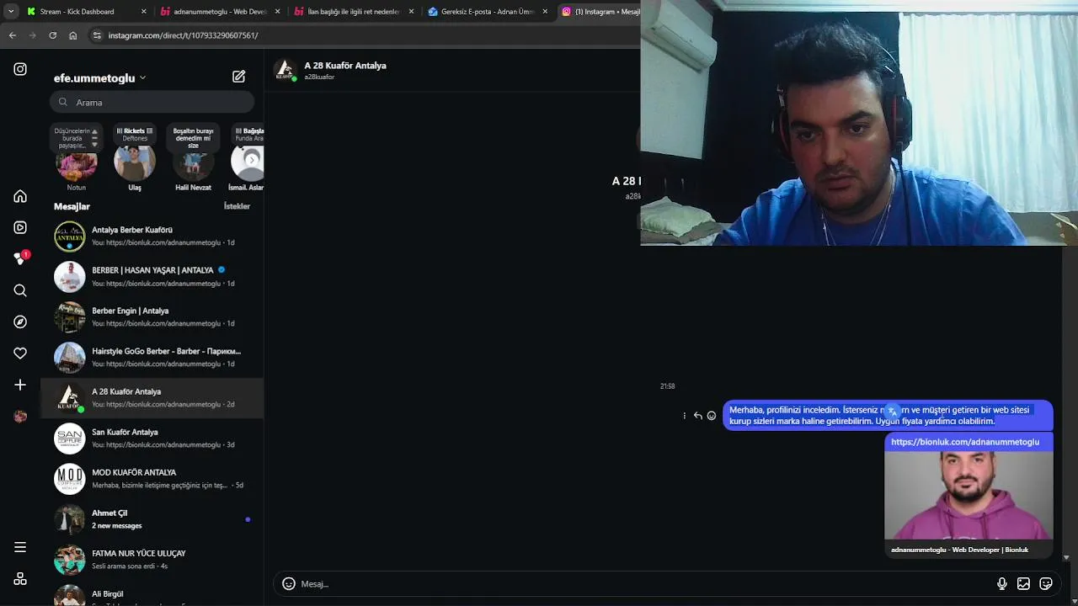Open Hairstyle GoGo Berber conversation

pyautogui.click(x=152, y=357)
